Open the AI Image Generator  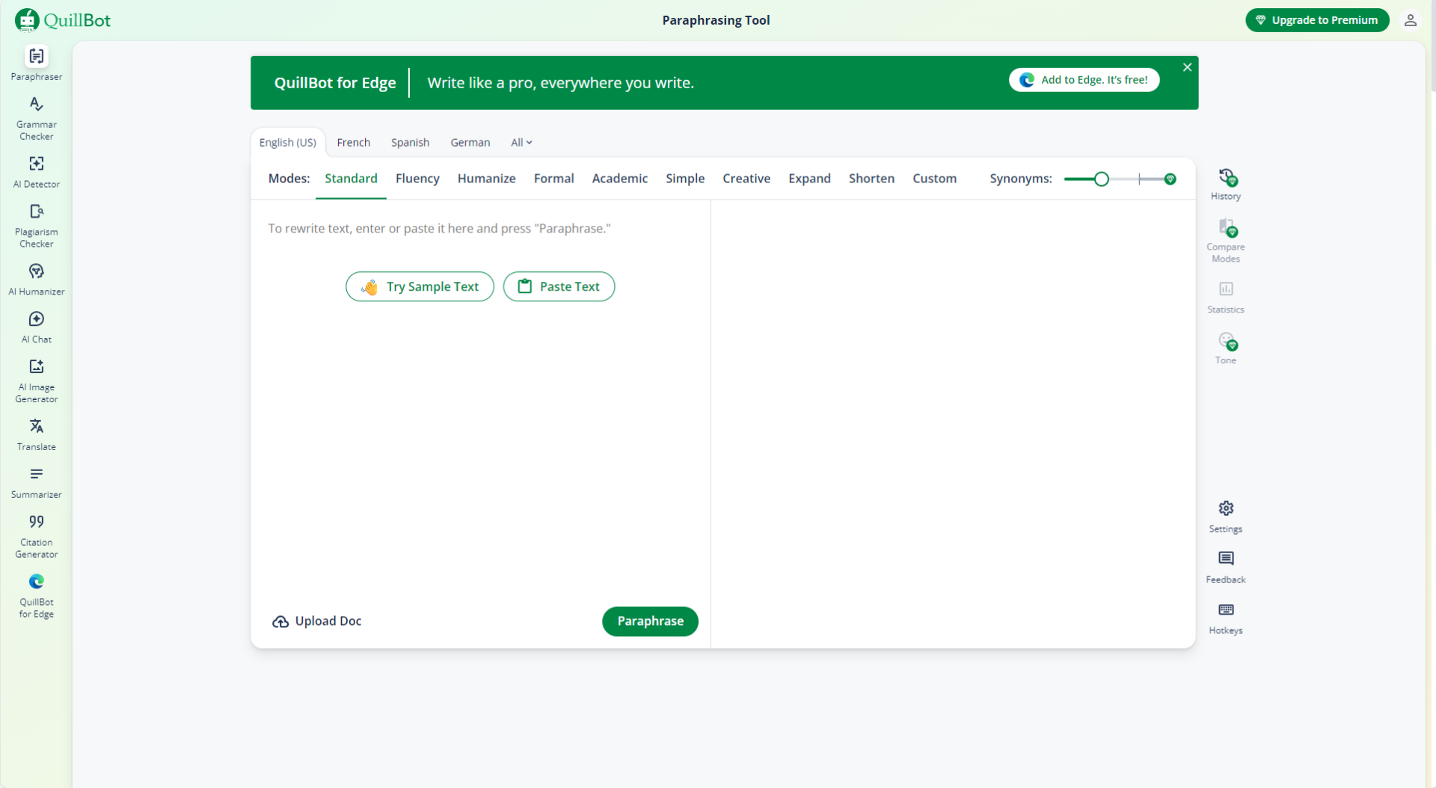[x=36, y=381]
